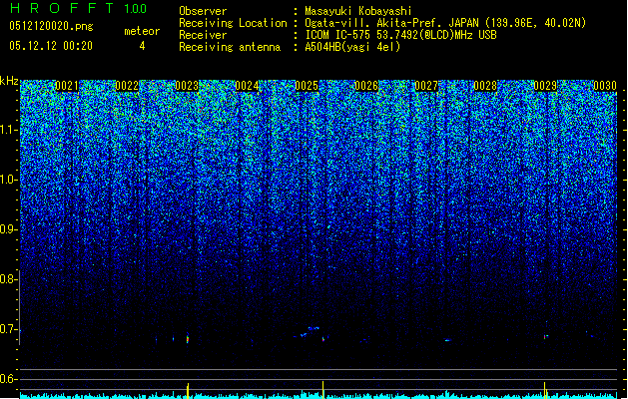The image size is (628, 399).
Task: Click the blue echo streak below 0027
Action: 447,340
